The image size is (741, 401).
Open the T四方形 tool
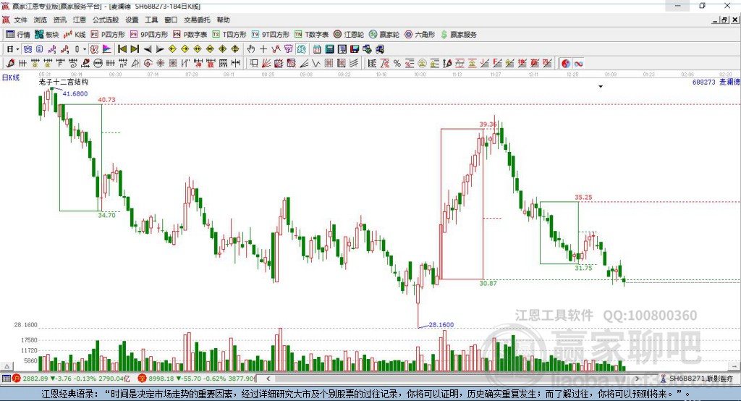point(229,35)
